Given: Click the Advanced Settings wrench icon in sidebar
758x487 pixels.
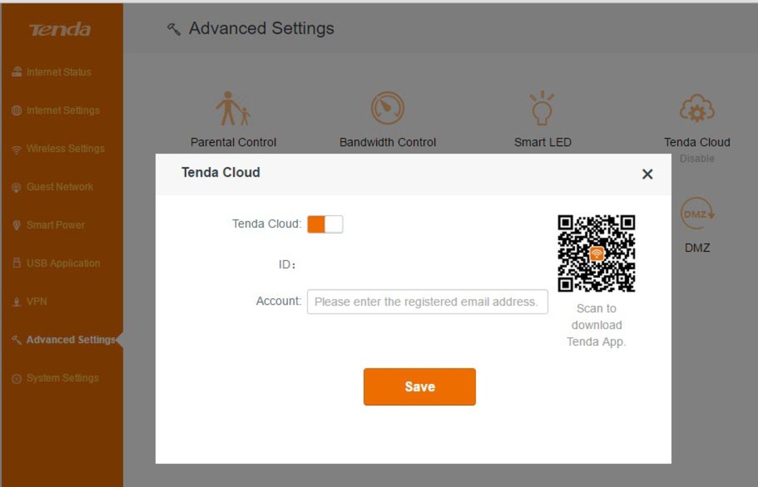Looking at the screenshot, I should pyautogui.click(x=16, y=340).
